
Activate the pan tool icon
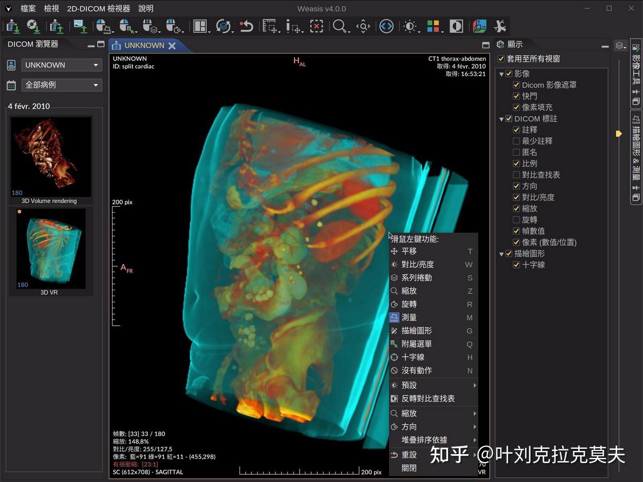point(363,26)
